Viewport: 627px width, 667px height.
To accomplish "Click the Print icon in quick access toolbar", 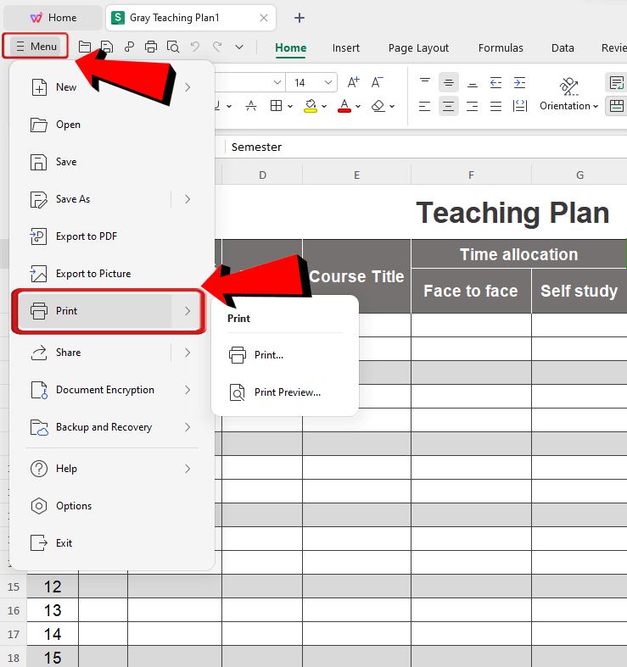I will pyautogui.click(x=151, y=47).
